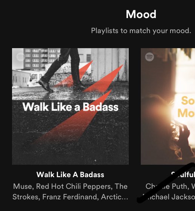Click the 'Muse, Red Hot Chili Peppers' line
Screen dimensions: 195x211
pos(70,187)
